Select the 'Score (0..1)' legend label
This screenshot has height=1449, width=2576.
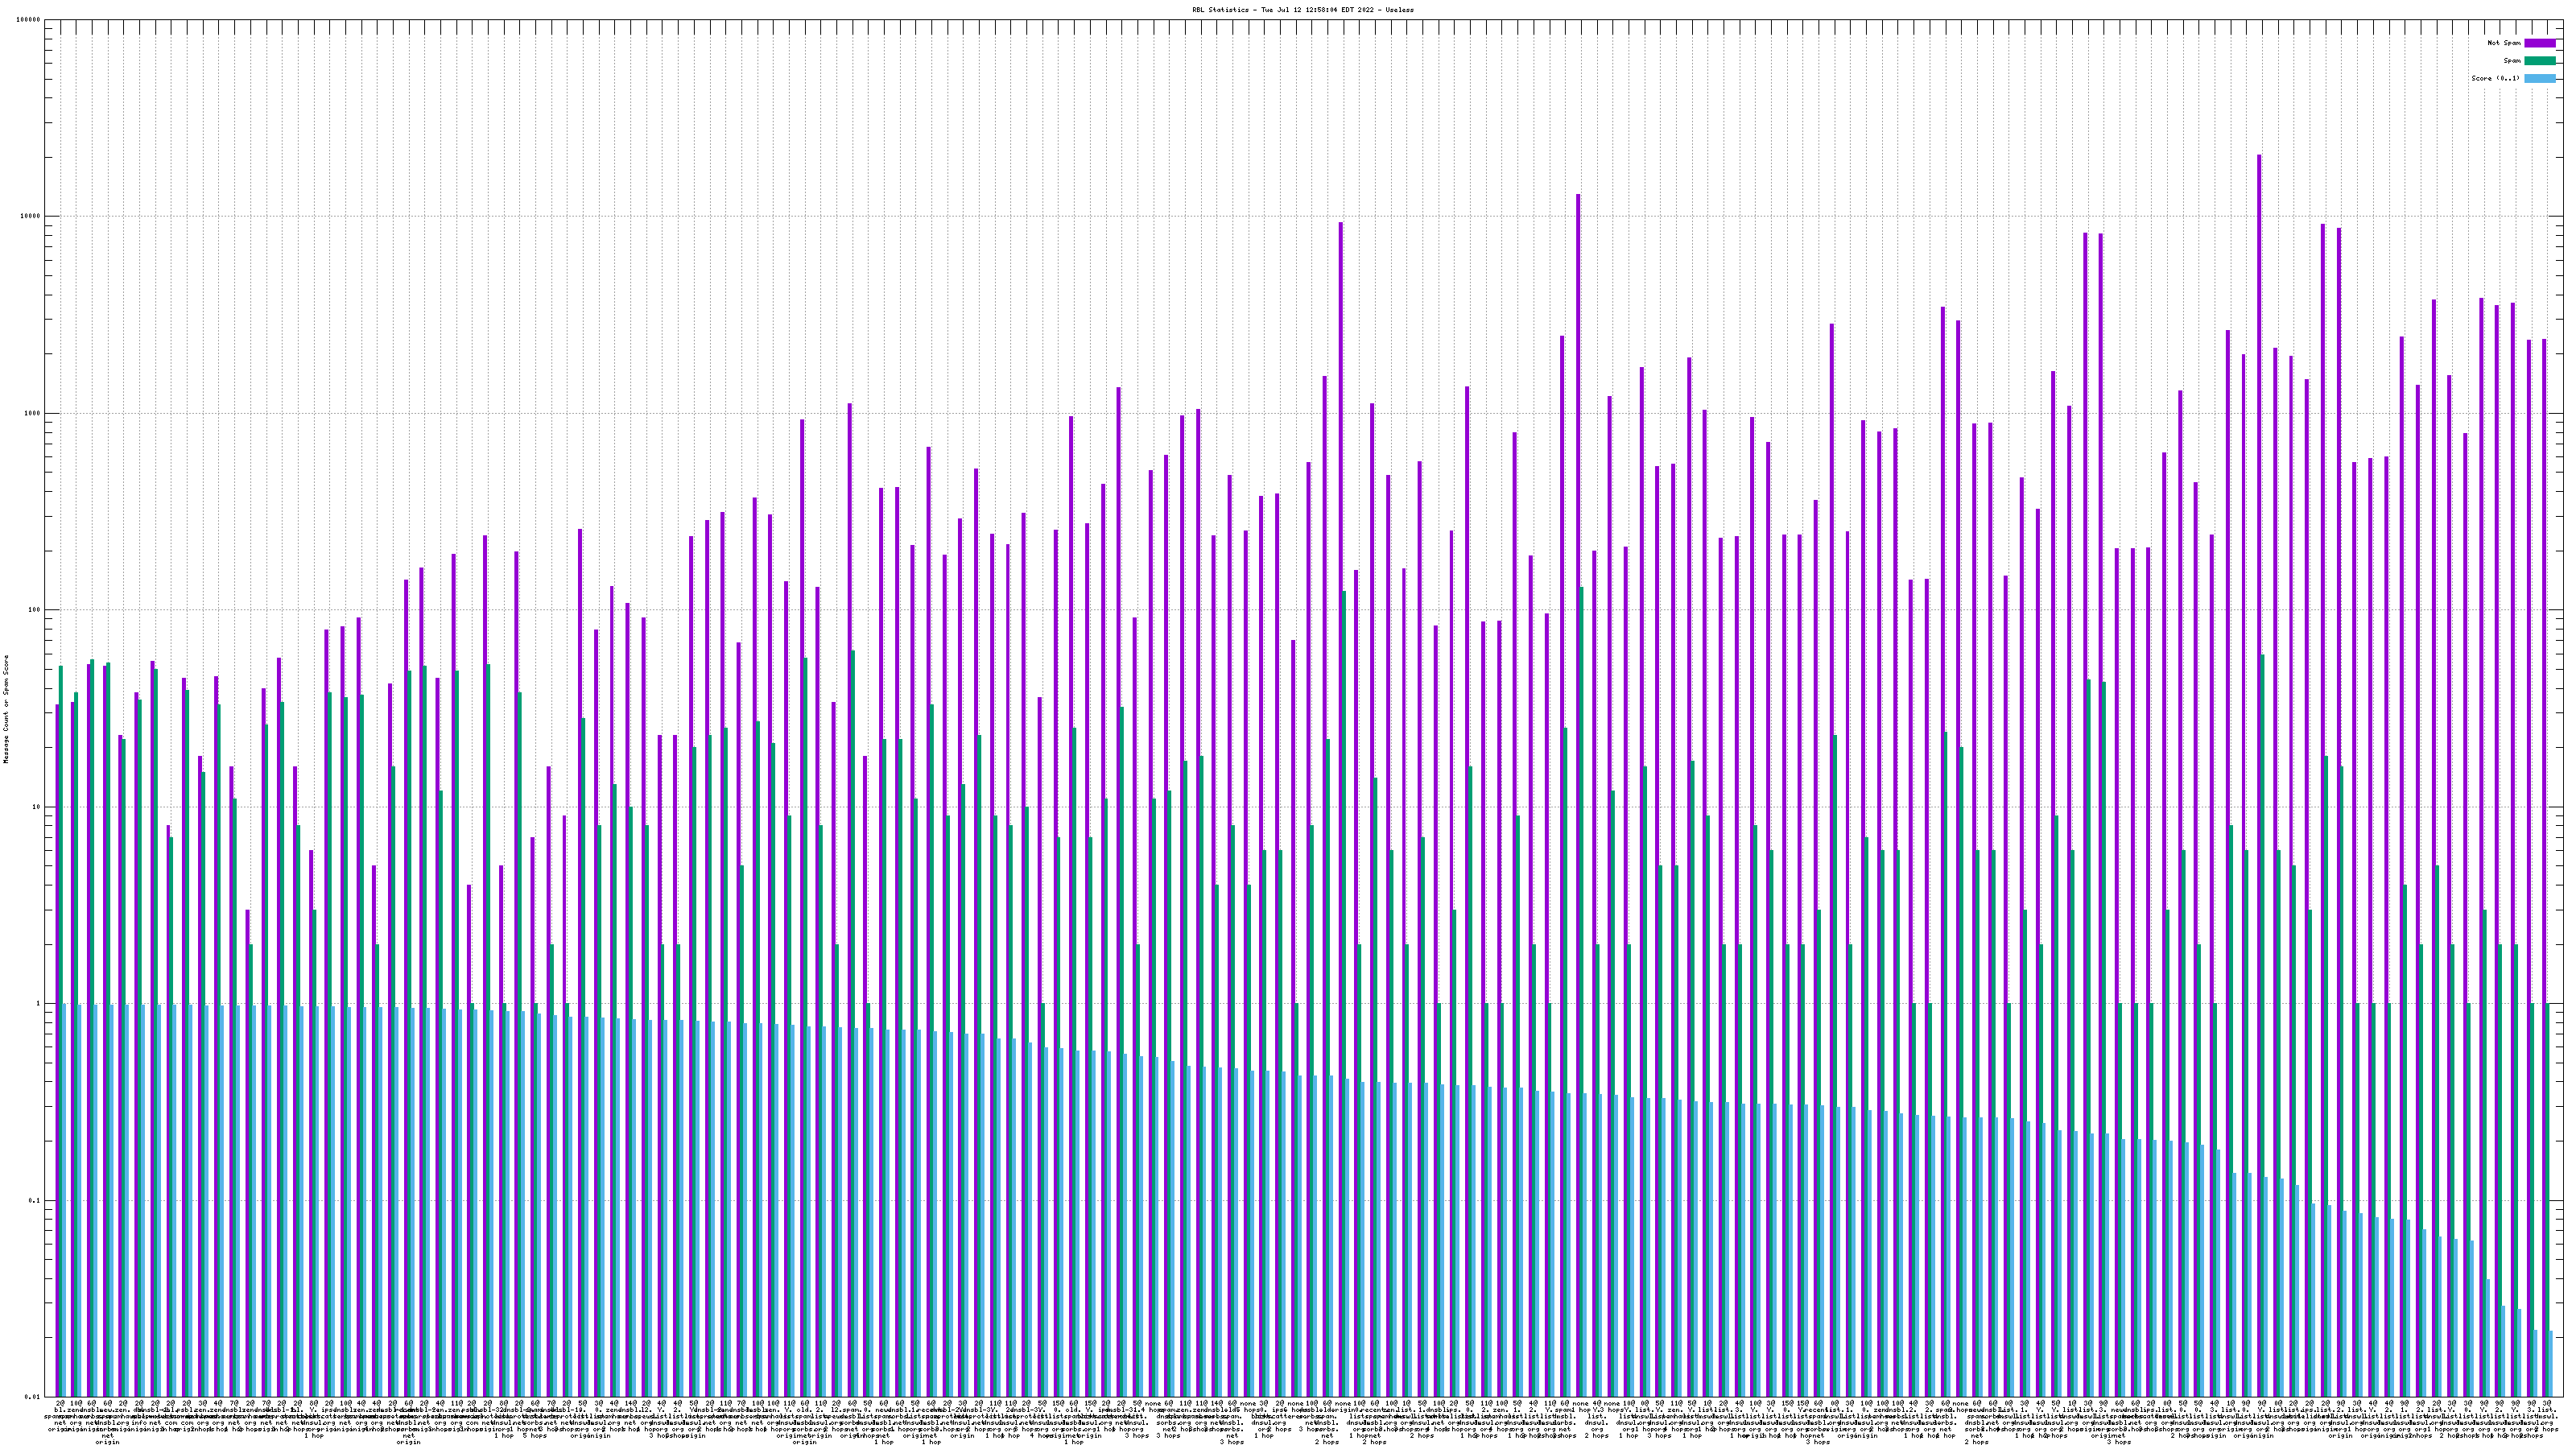(2495, 78)
